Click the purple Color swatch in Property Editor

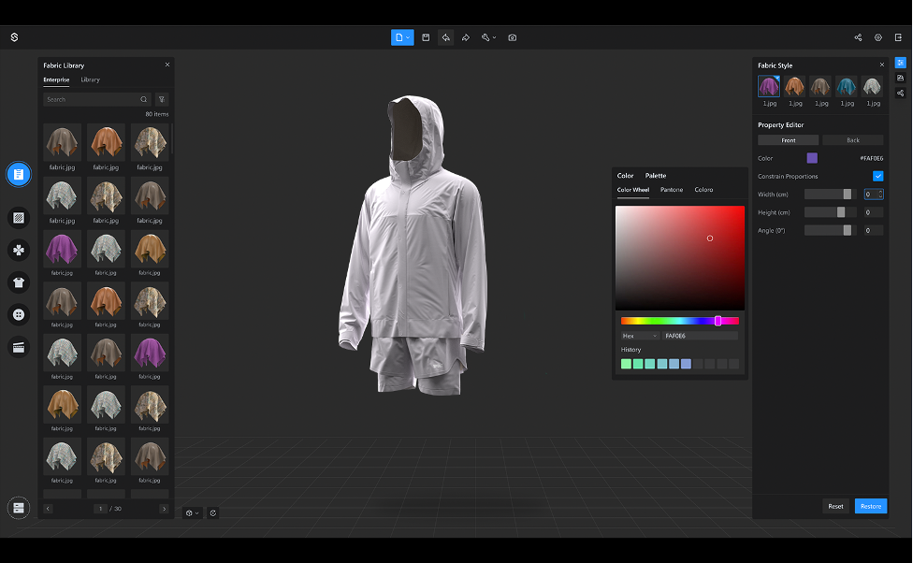tap(812, 158)
